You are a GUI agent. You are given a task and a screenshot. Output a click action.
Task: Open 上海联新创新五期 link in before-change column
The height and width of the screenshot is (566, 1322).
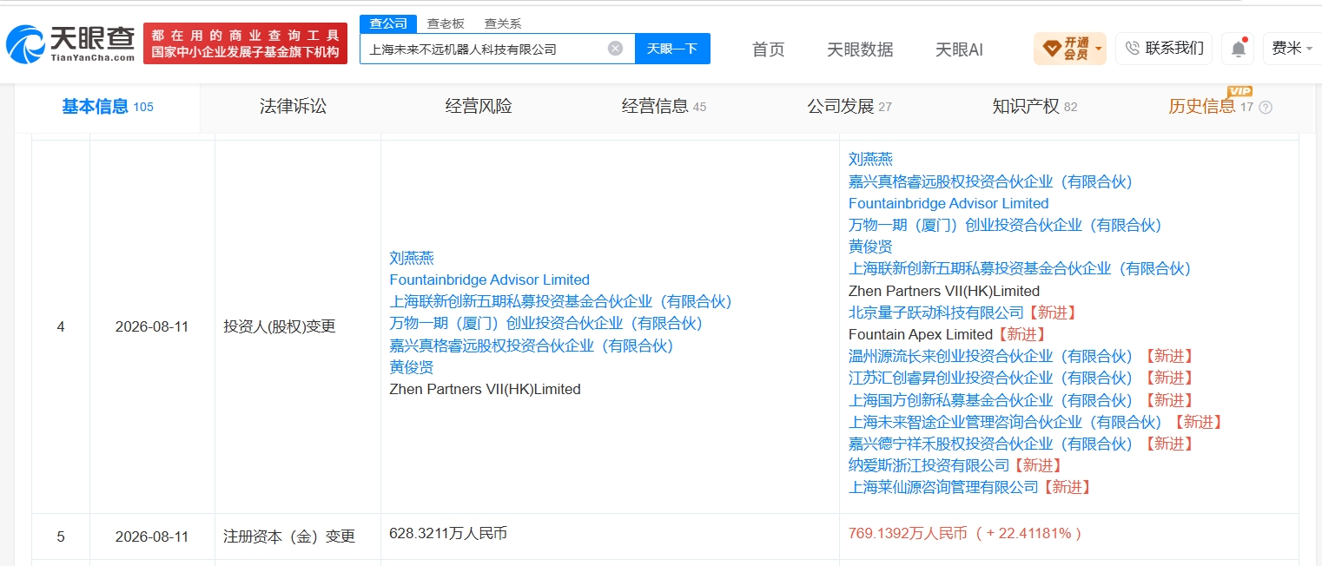560,301
